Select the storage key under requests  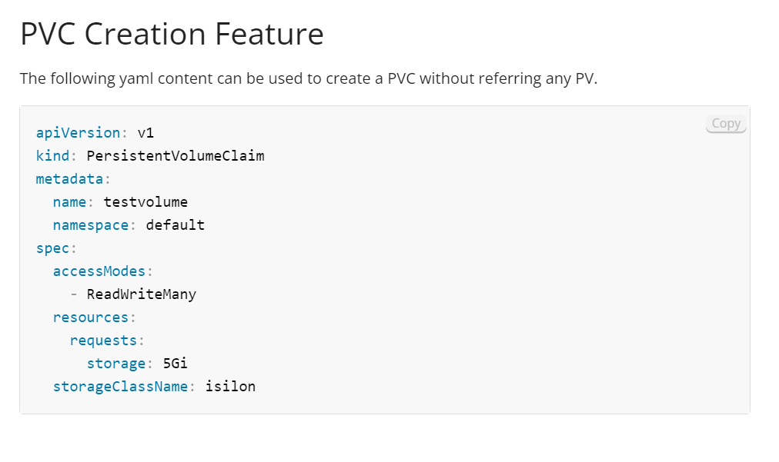pos(115,363)
